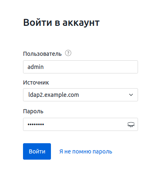Submit the login form with Войти

pos(37,151)
